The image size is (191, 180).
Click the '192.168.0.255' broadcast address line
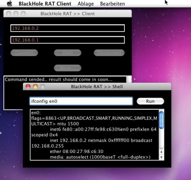pyautogui.click(x=47, y=146)
